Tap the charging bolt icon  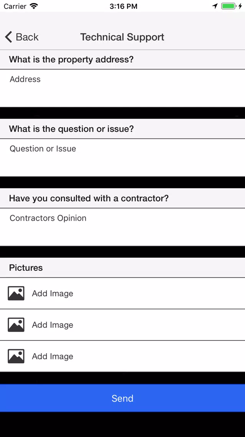pyautogui.click(x=240, y=6)
